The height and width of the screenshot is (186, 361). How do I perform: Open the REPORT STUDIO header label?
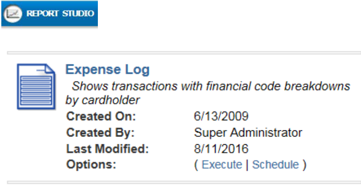(x=60, y=13)
